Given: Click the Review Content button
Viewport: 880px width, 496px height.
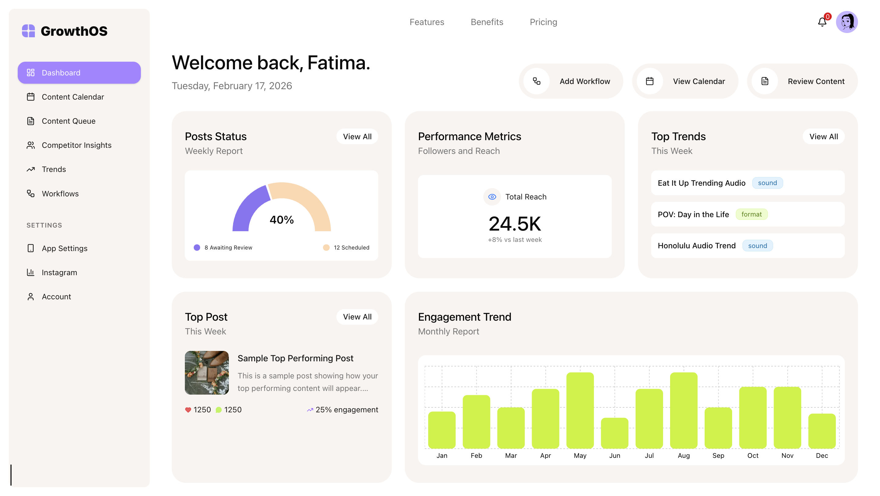Looking at the screenshot, I should pyautogui.click(x=802, y=81).
